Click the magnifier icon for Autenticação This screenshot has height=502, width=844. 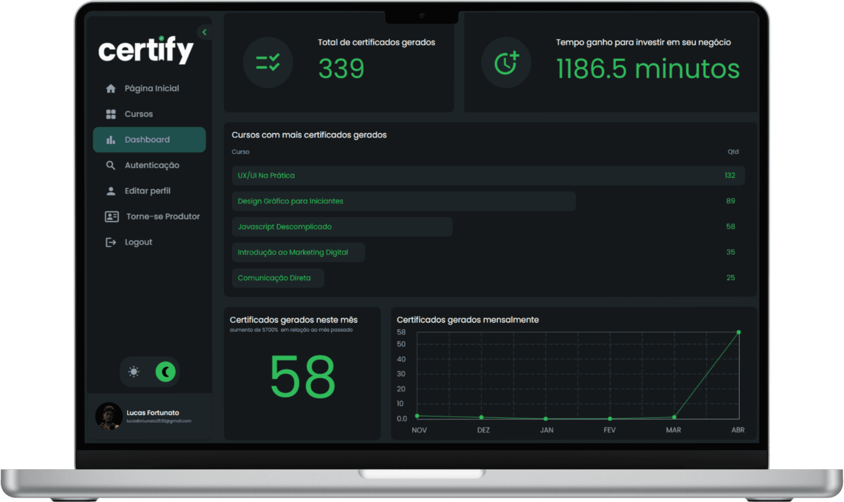point(110,166)
